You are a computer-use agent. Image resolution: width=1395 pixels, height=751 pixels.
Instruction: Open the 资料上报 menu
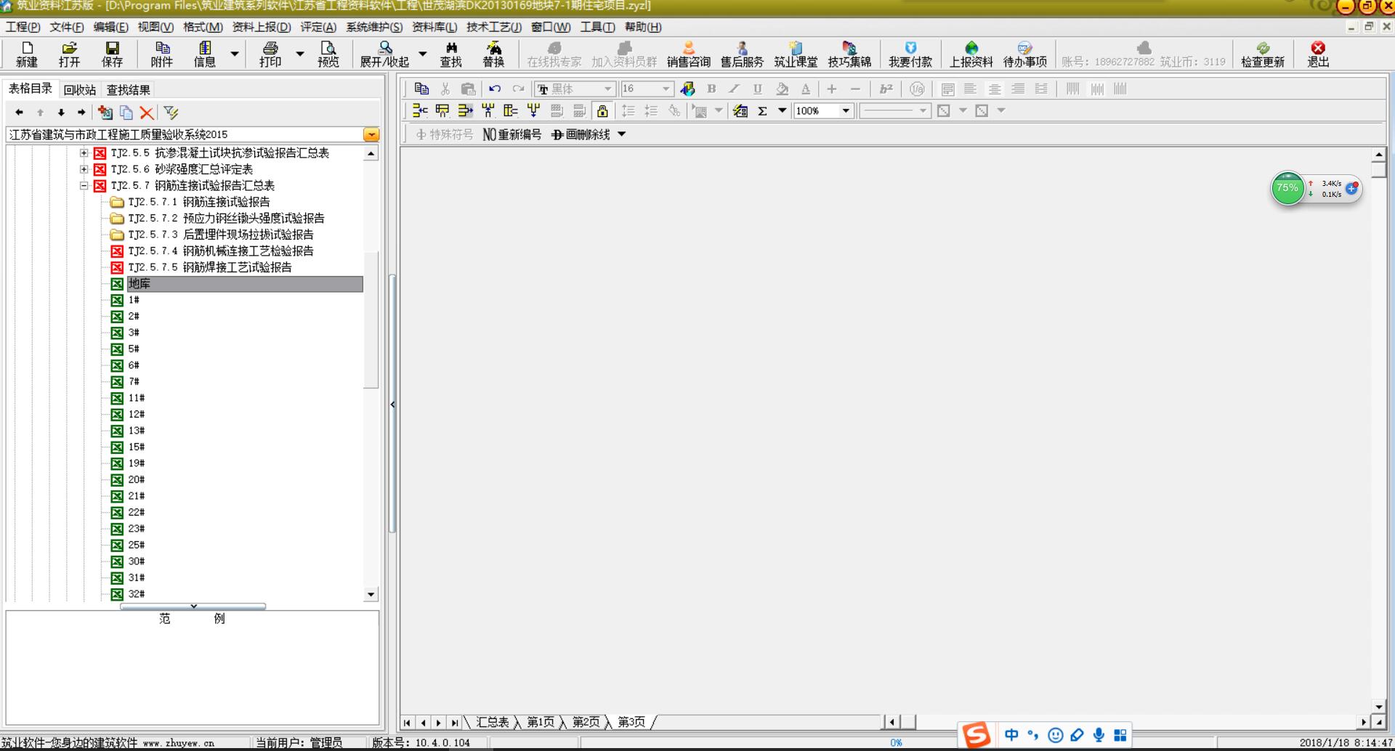[261, 27]
